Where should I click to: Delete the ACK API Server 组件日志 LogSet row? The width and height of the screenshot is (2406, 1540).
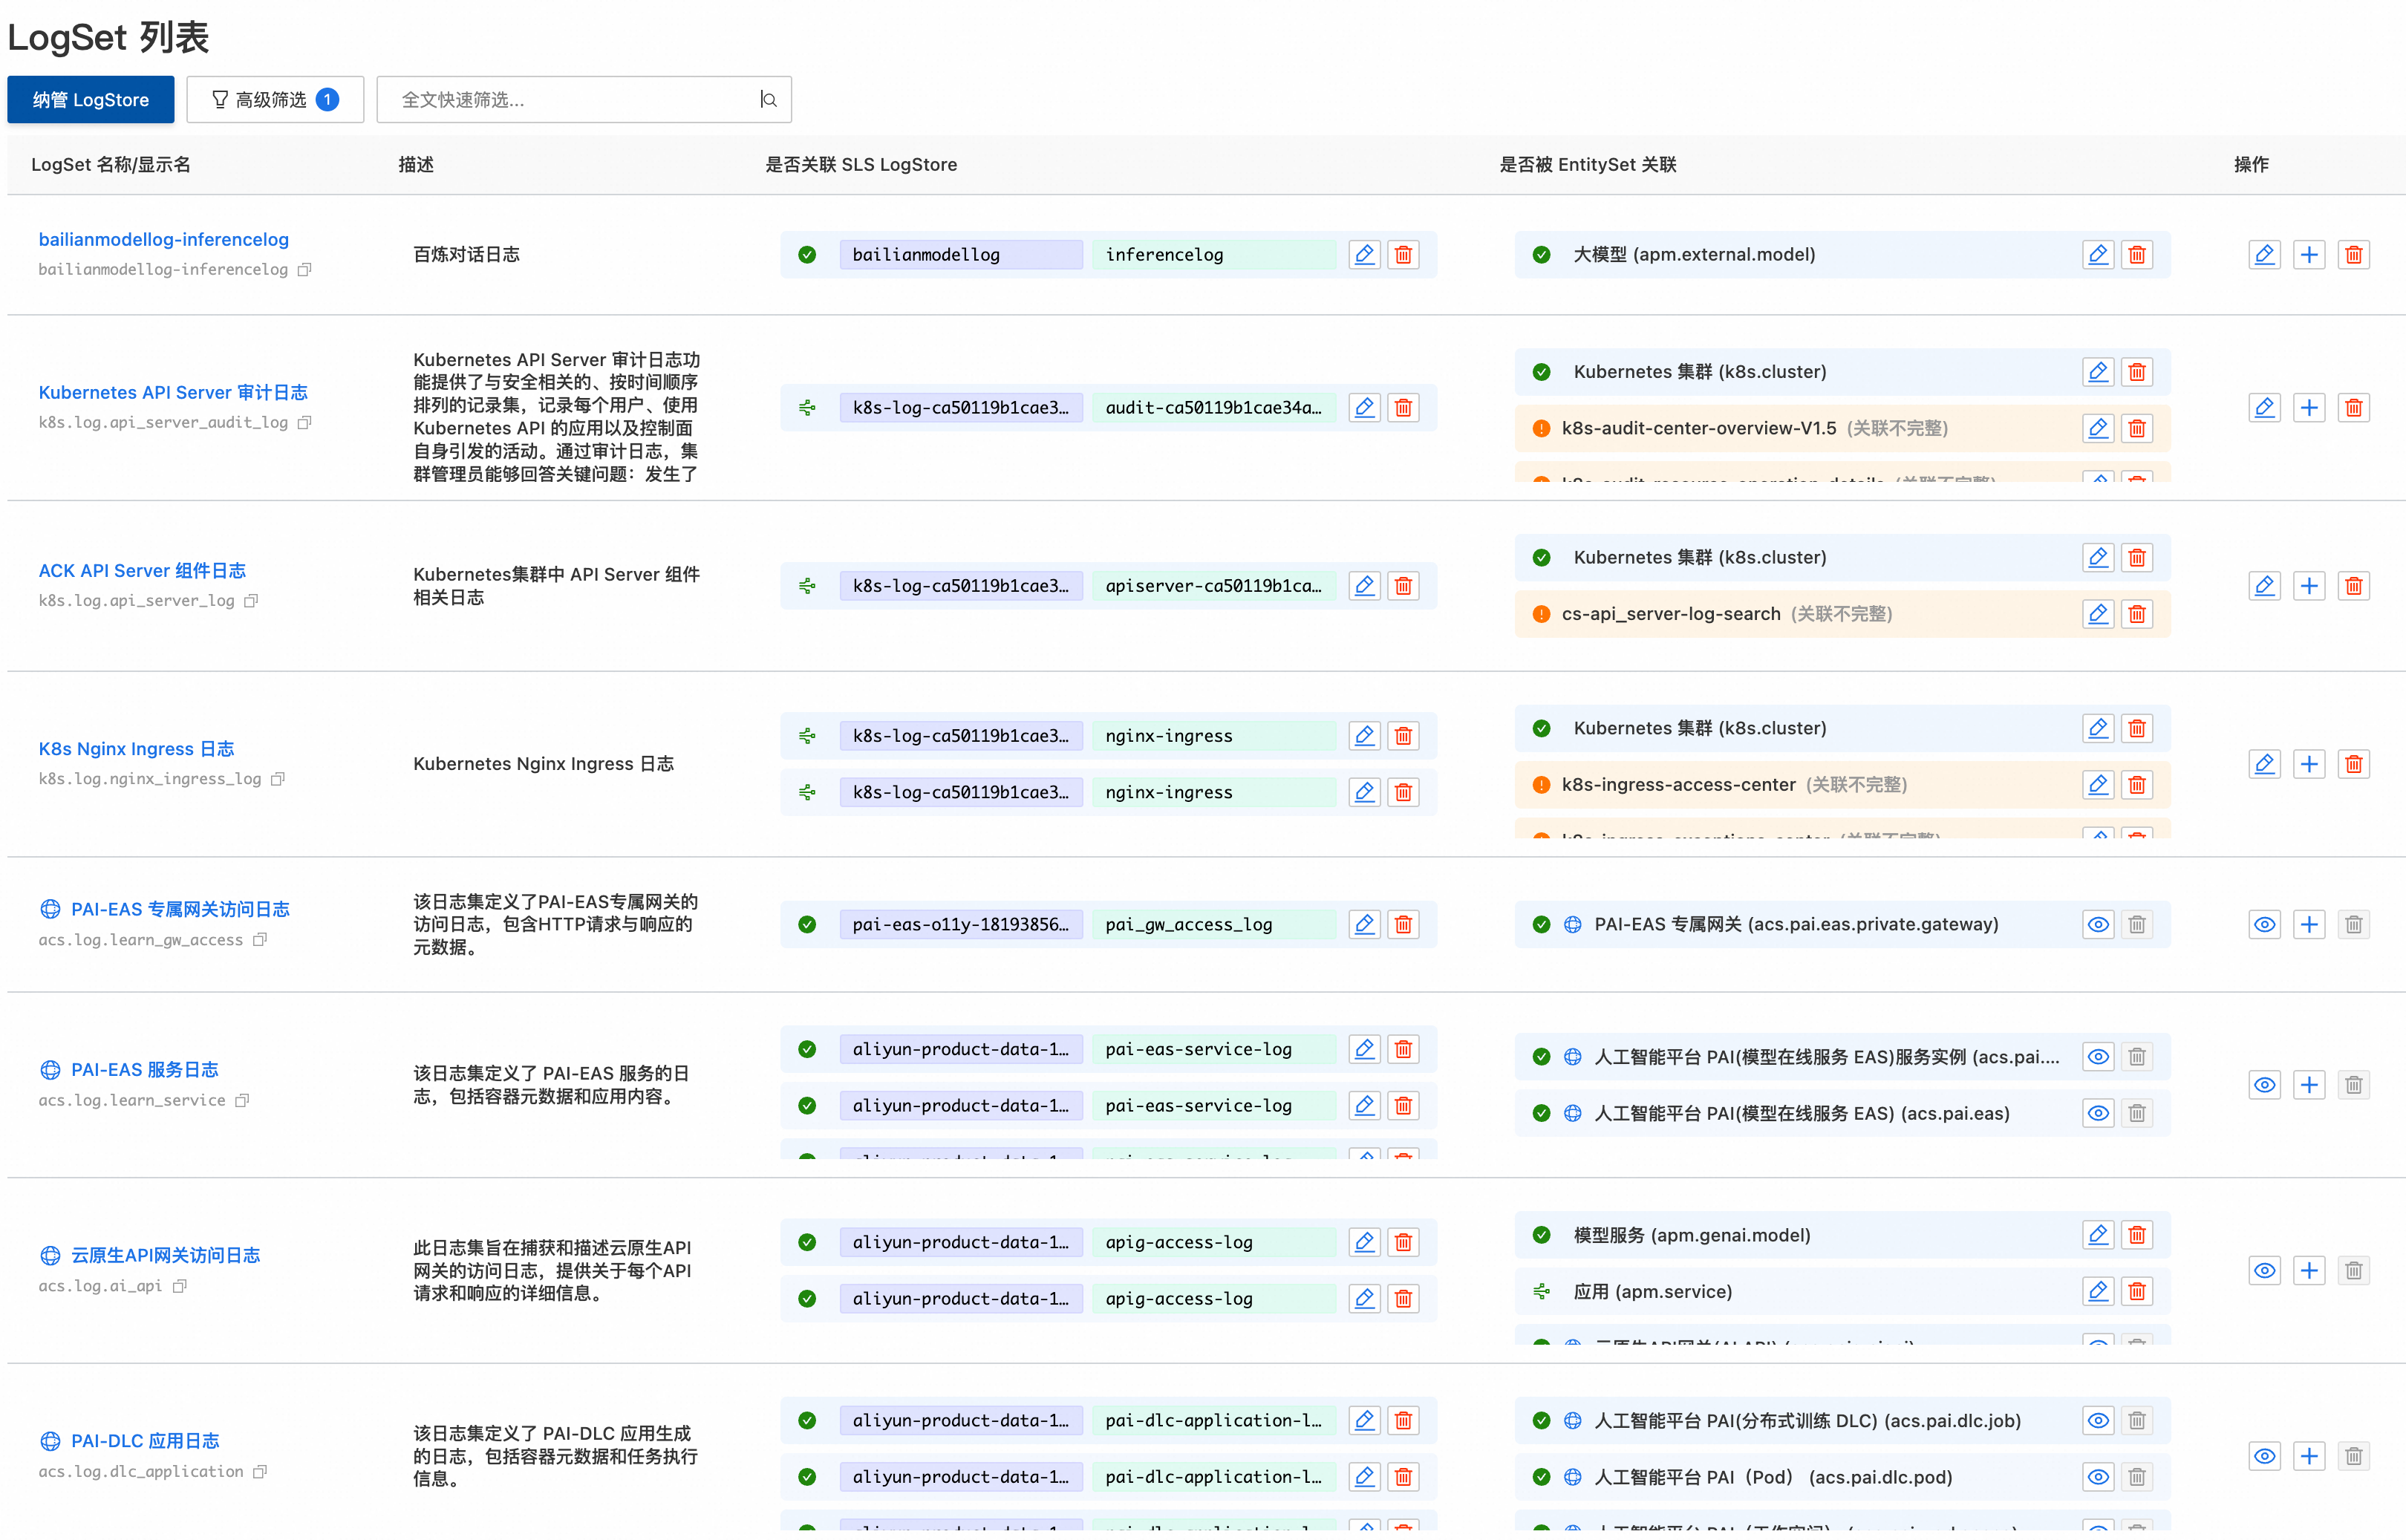tap(2353, 586)
